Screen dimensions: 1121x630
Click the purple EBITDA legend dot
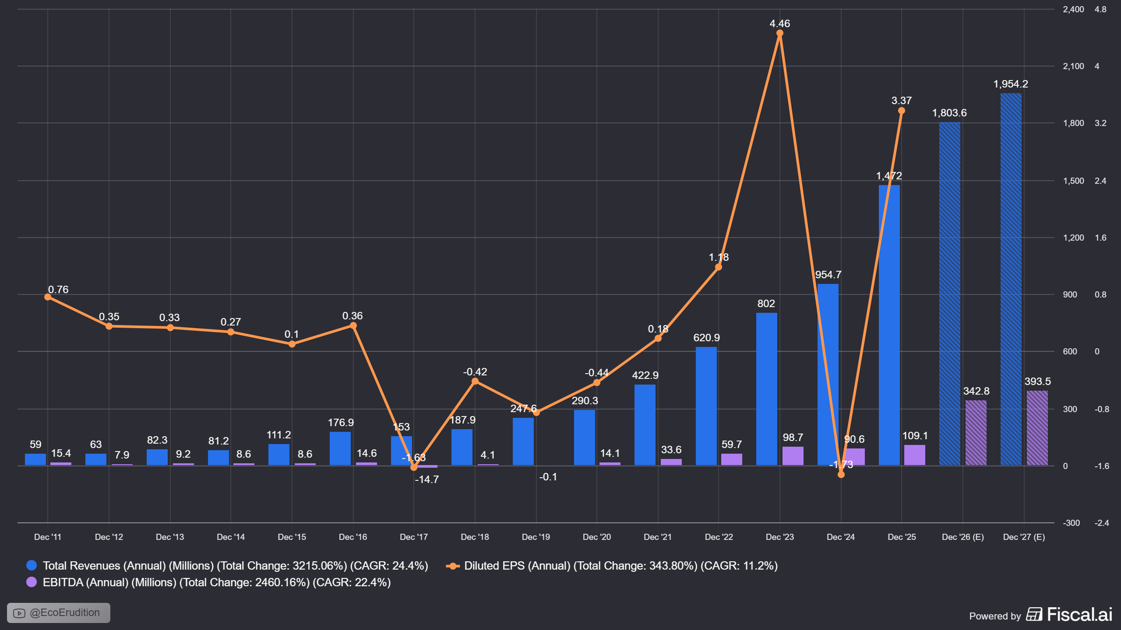click(32, 582)
